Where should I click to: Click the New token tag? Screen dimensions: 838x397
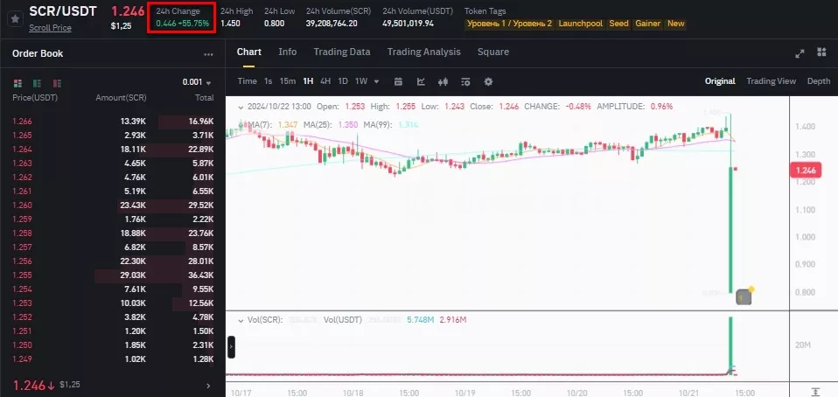click(x=676, y=24)
